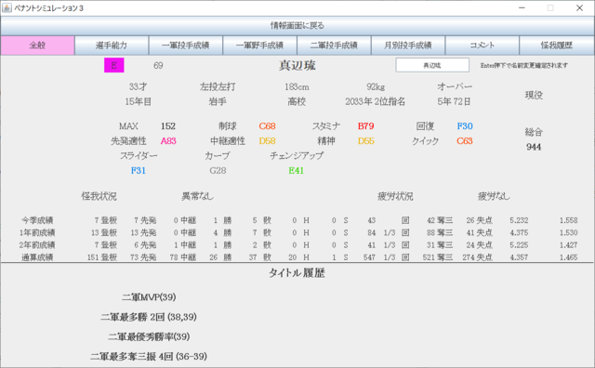Go to the コメント tab
Image resolution: width=595 pixels, height=368 pixels.
click(482, 46)
